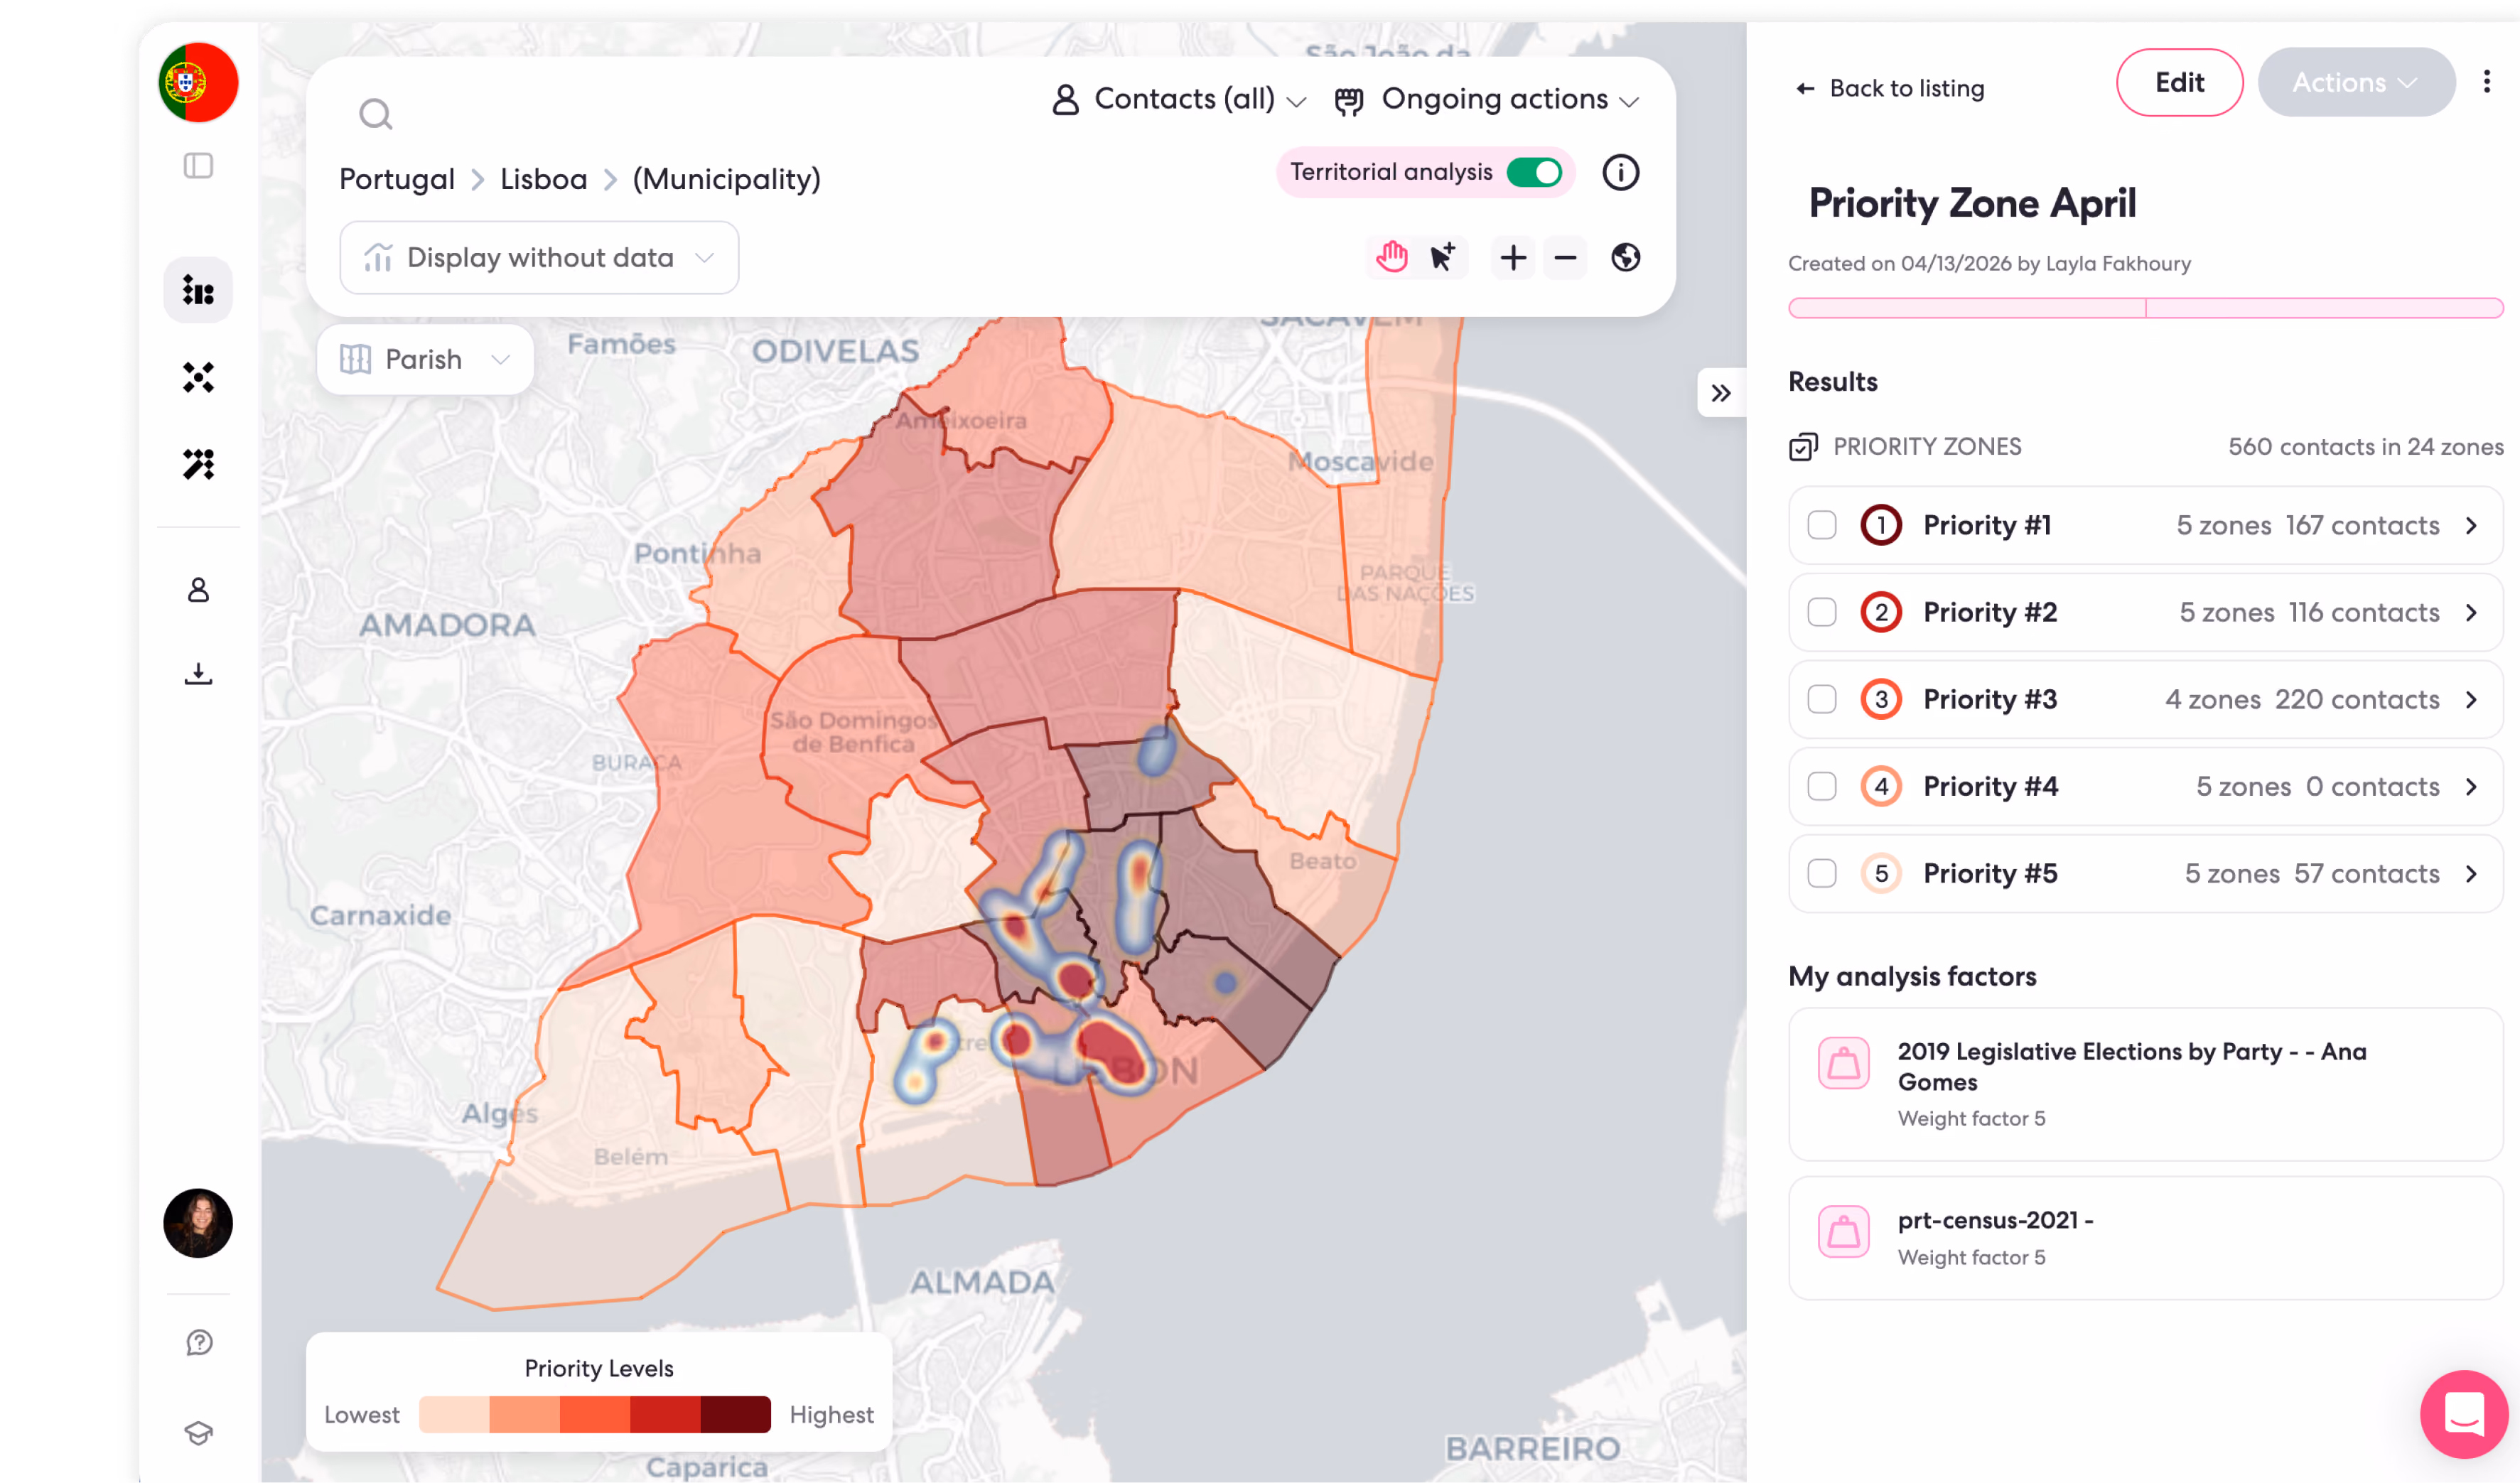Select the pan hand tool
The width and height of the screenshot is (2520, 1483).
coord(1391,257)
